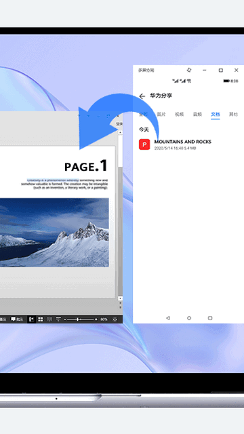
Task: Open the red PowerPoint file icon
Action: (144, 144)
